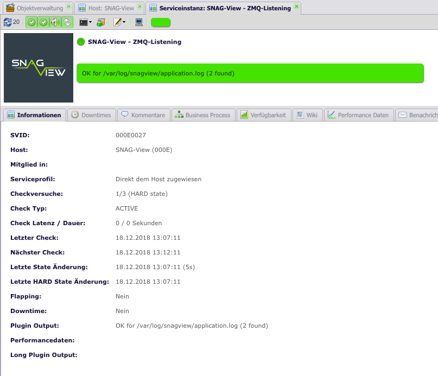Viewport: 438px width, 376px height.
Task: Click the refresh interval number 20
Action: point(16,22)
